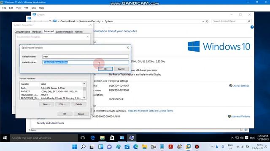Click New... under System variables
This screenshot has height=151, width=270.
(46, 104)
